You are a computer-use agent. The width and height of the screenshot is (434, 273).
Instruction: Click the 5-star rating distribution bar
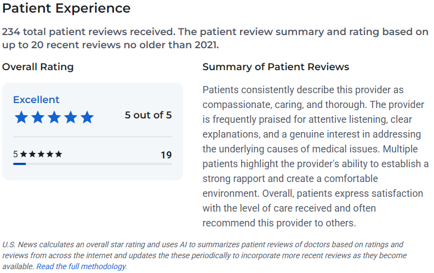pyautogui.click(x=93, y=164)
